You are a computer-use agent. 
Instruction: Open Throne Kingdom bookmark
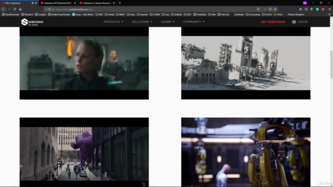(296, 15)
